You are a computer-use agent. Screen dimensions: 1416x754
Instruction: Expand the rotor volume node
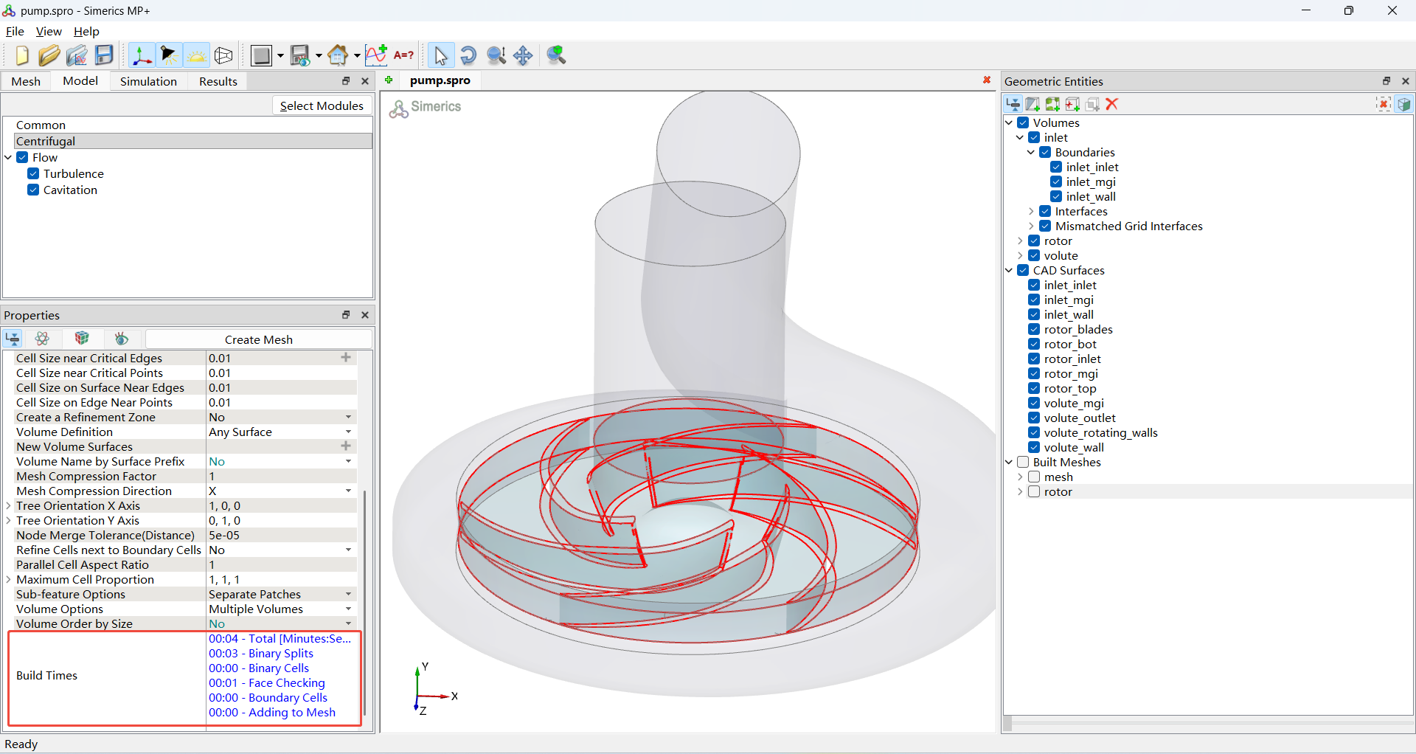[1020, 241]
